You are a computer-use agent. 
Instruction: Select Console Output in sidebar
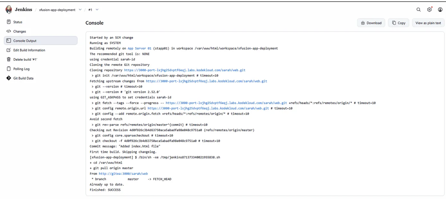pyautogui.click(x=41, y=41)
